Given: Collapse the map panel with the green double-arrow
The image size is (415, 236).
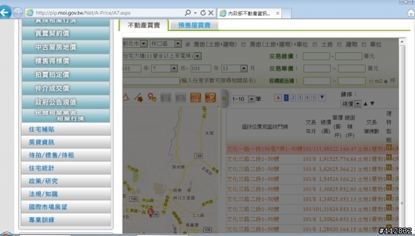Looking at the screenshot, I should [224, 98].
